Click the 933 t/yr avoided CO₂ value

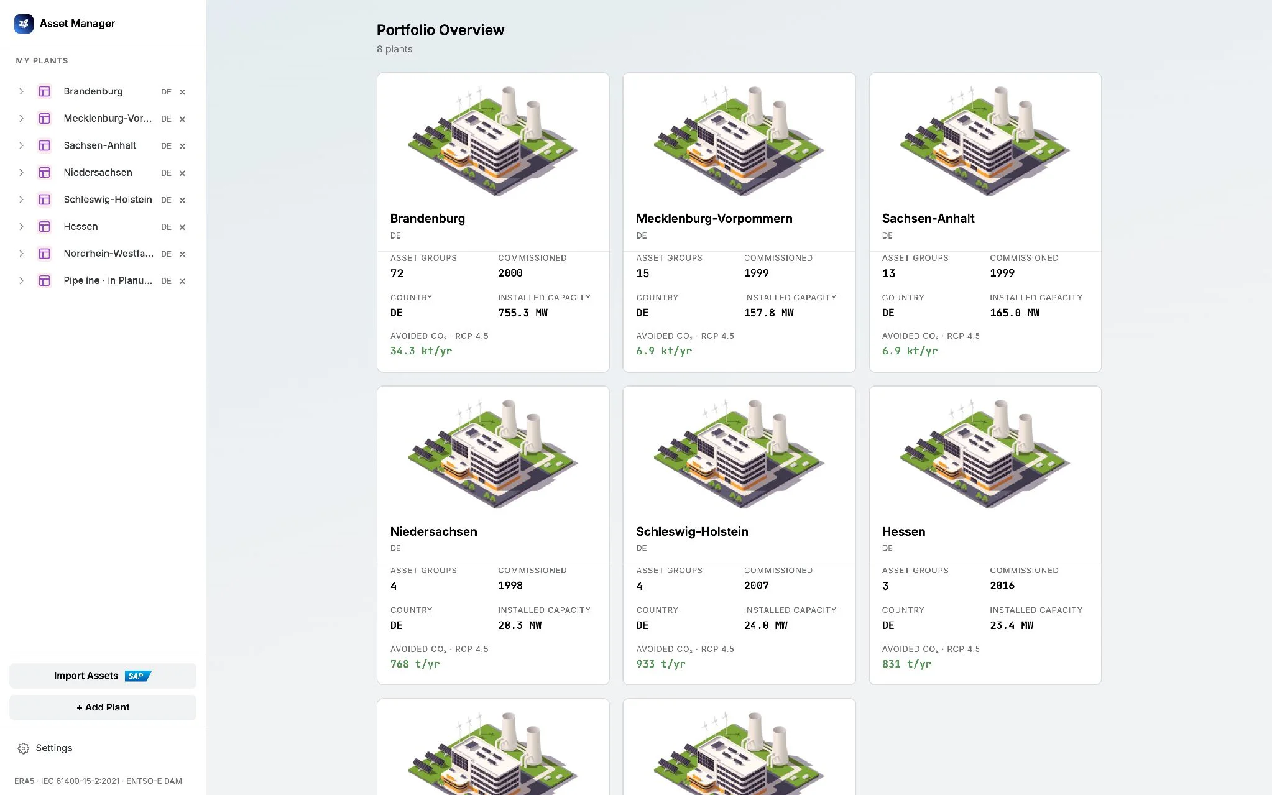click(x=661, y=664)
